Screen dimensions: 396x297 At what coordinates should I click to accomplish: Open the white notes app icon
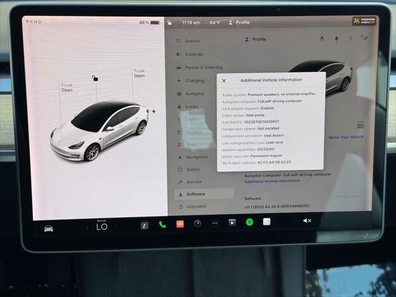267,222
